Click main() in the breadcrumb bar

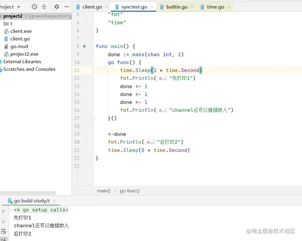coord(104,191)
